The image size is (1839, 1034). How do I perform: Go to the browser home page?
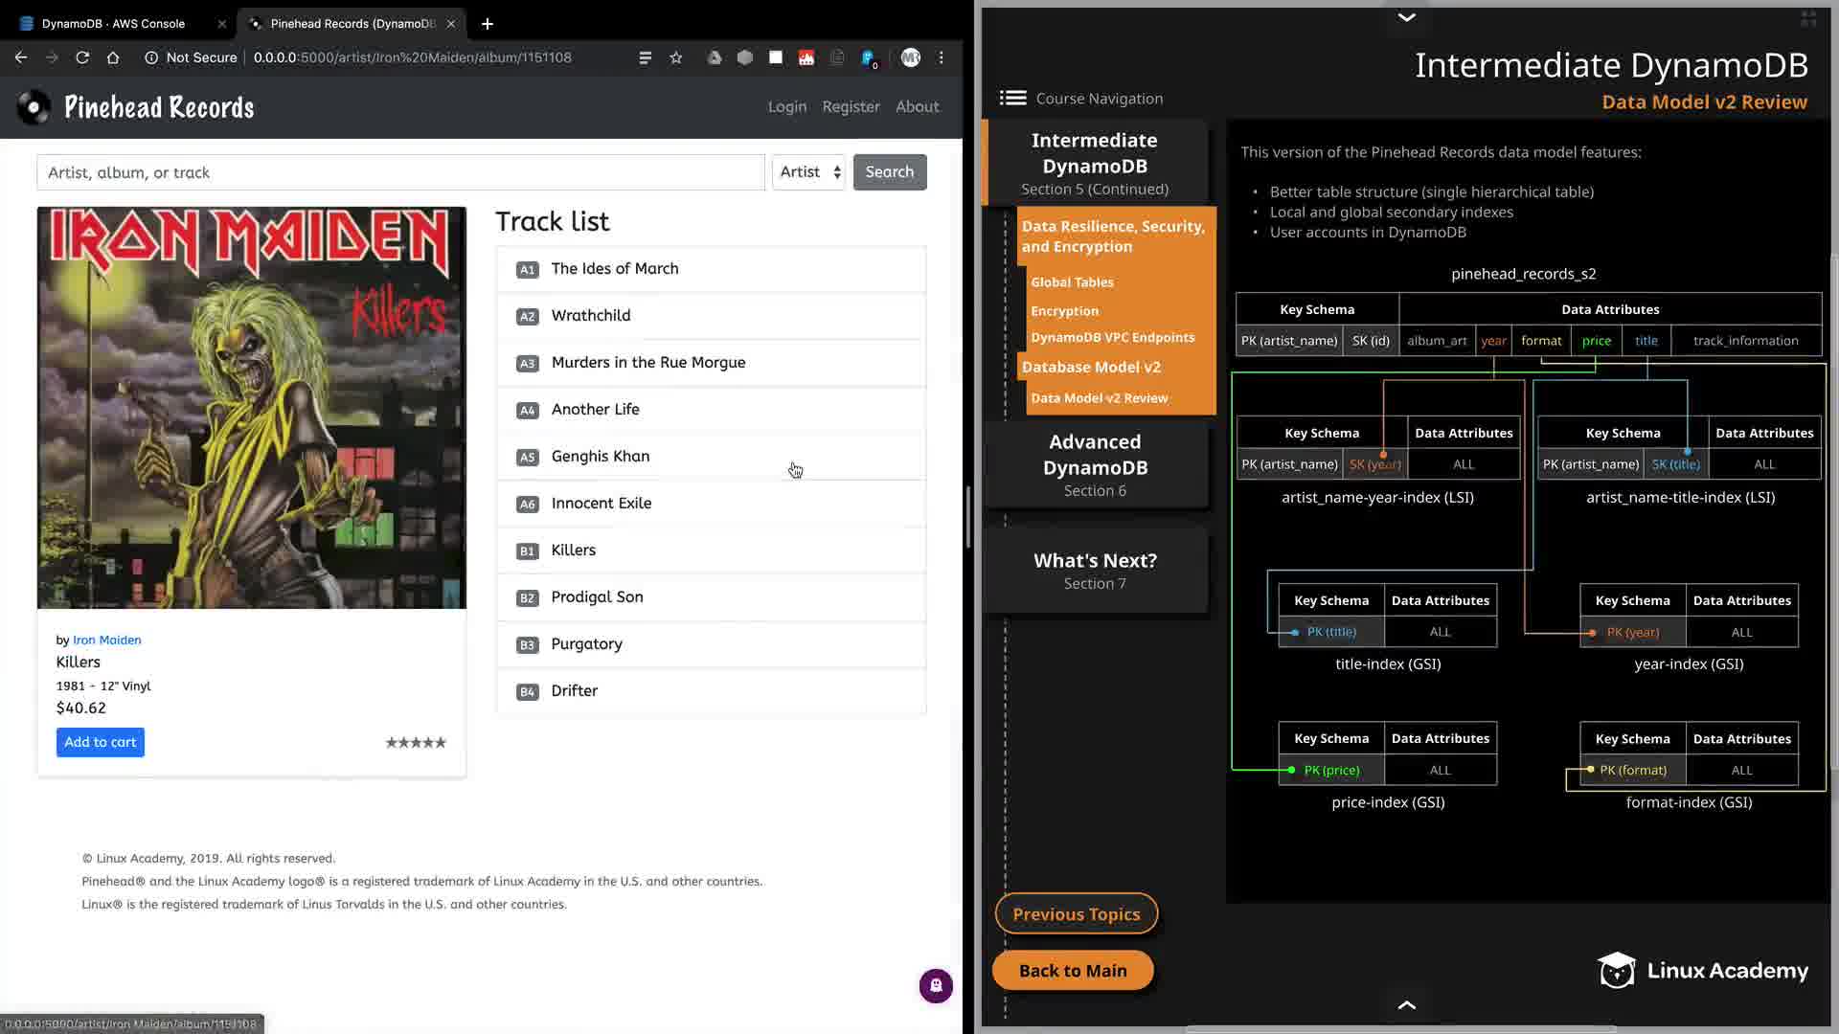click(x=113, y=57)
